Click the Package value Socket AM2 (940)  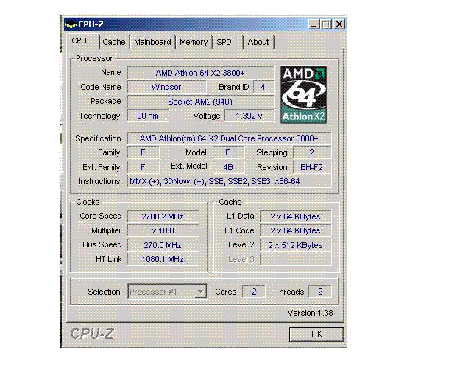[x=200, y=102]
